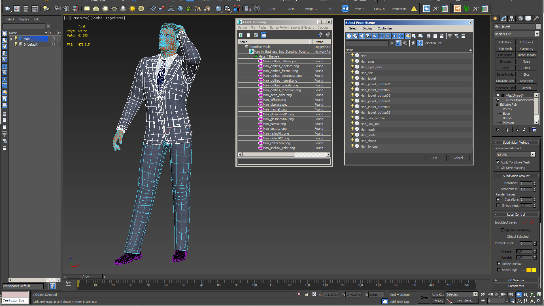Open Bitmap Performance and Memory menu
This screenshot has width=544, height=306.
coord(292,27)
